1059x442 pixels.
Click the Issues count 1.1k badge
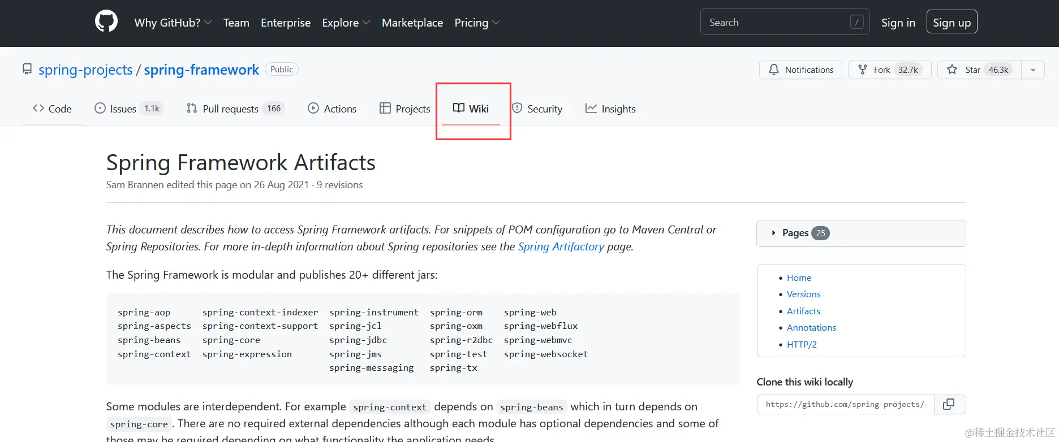click(152, 109)
